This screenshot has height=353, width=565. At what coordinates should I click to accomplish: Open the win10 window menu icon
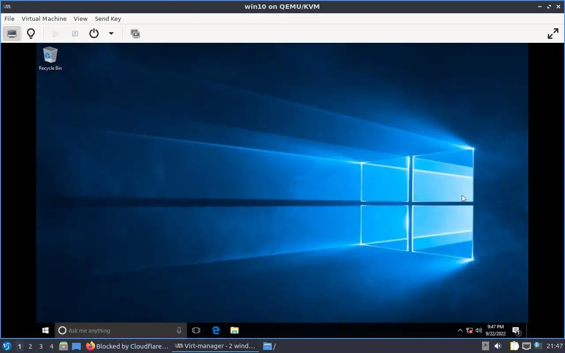[x=7, y=7]
